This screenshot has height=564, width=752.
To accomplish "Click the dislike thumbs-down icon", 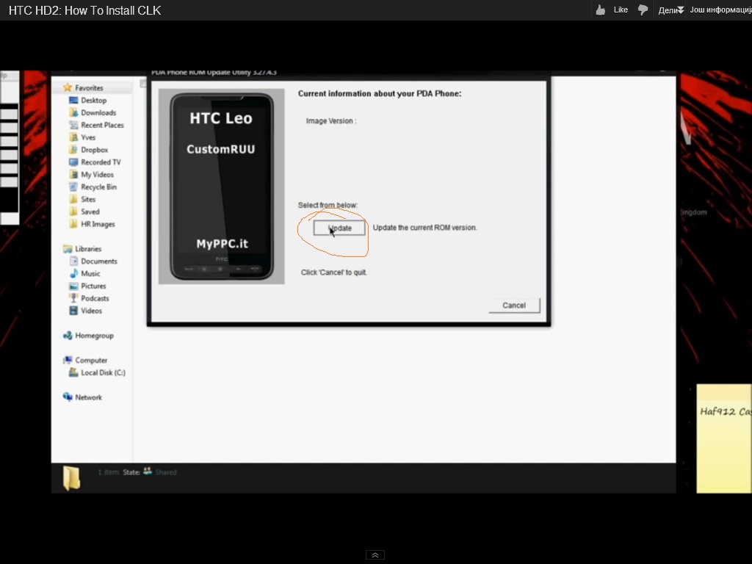I will tap(643, 10).
